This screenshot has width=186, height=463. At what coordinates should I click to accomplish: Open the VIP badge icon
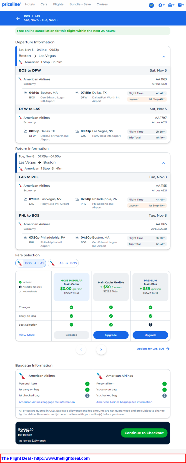(x=151, y=5)
